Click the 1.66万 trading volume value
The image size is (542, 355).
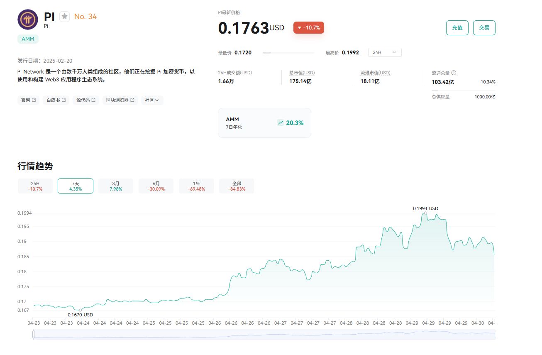coord(226,81)
